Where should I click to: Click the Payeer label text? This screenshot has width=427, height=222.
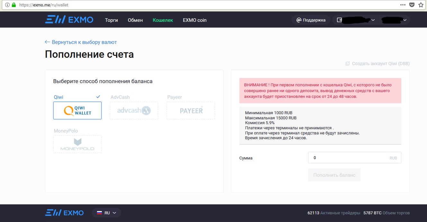coord(175,97)
